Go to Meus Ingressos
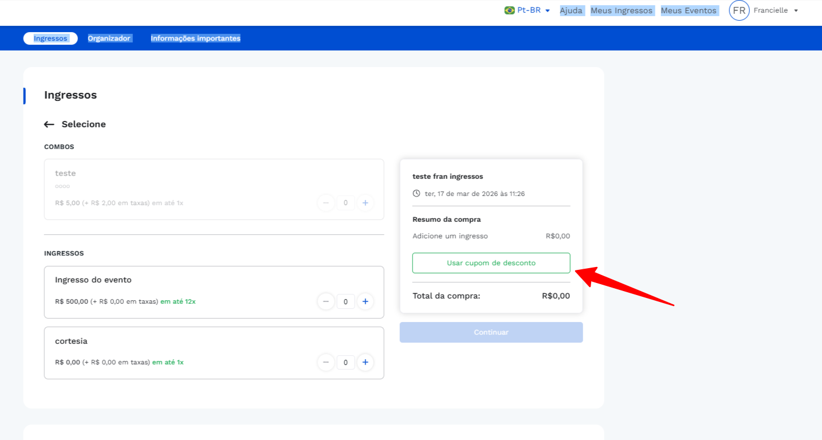The width and height of the screenshot is (822, 440). click(622, 10)
